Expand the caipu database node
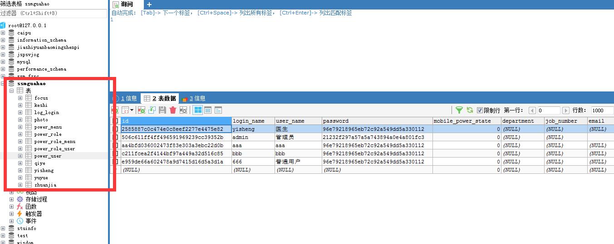The image size is (614, 244). tap(3, 33)
